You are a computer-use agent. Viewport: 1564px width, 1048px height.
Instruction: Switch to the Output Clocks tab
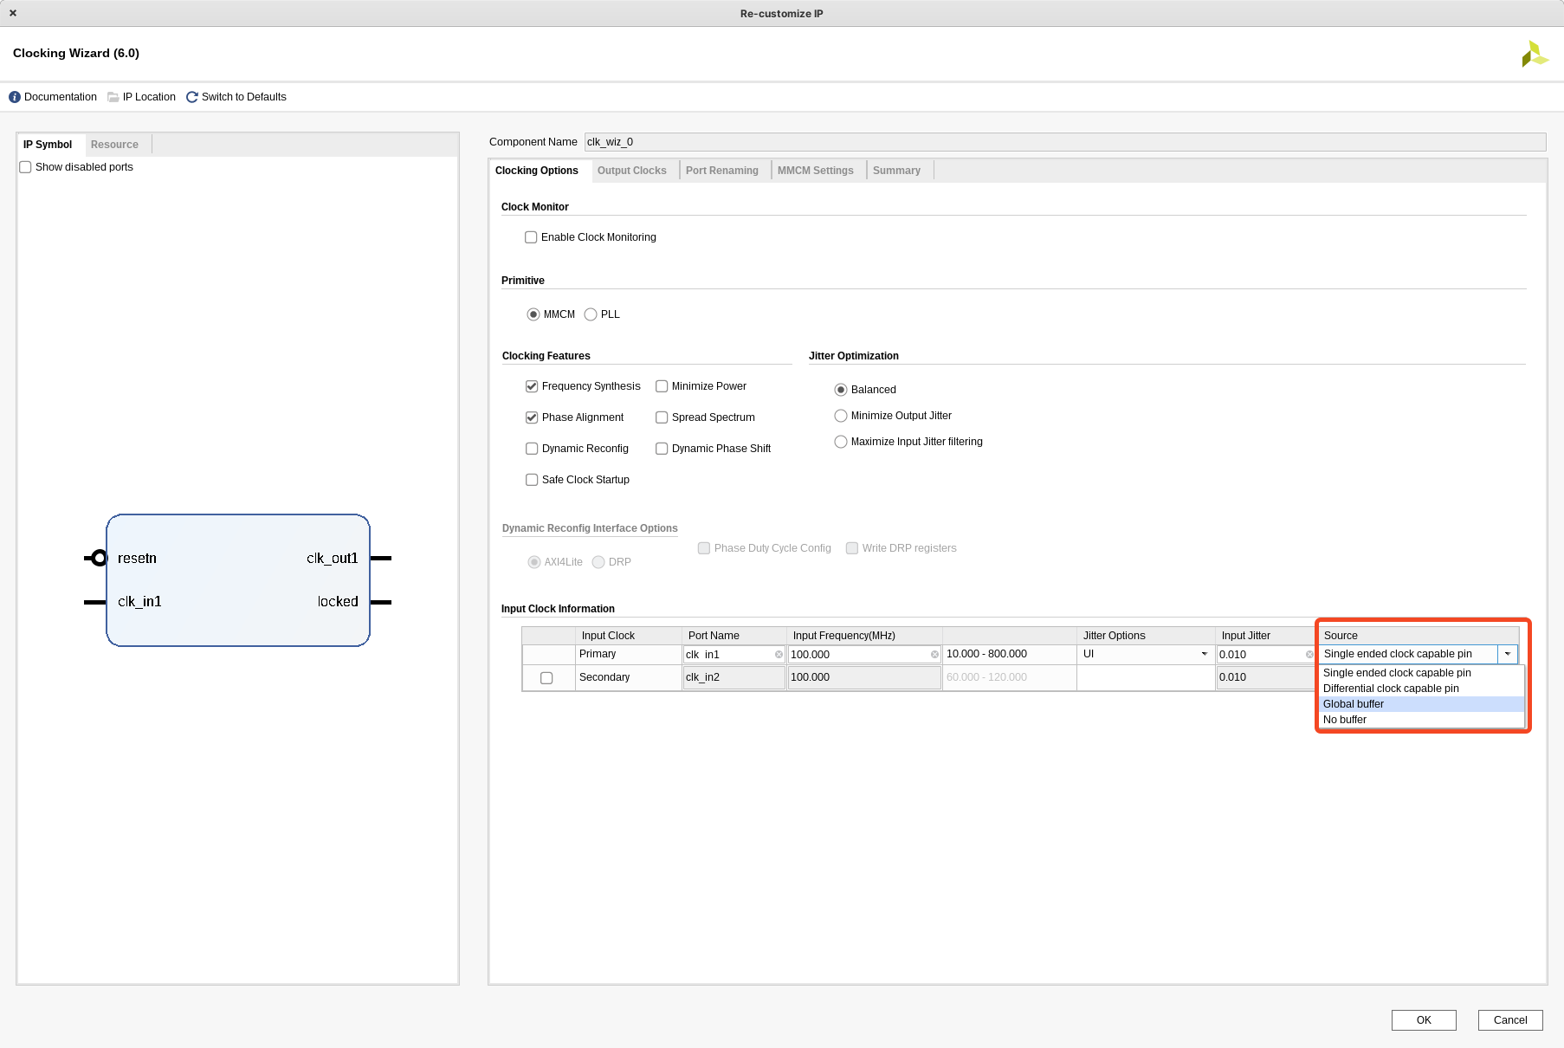pos(631,171)
